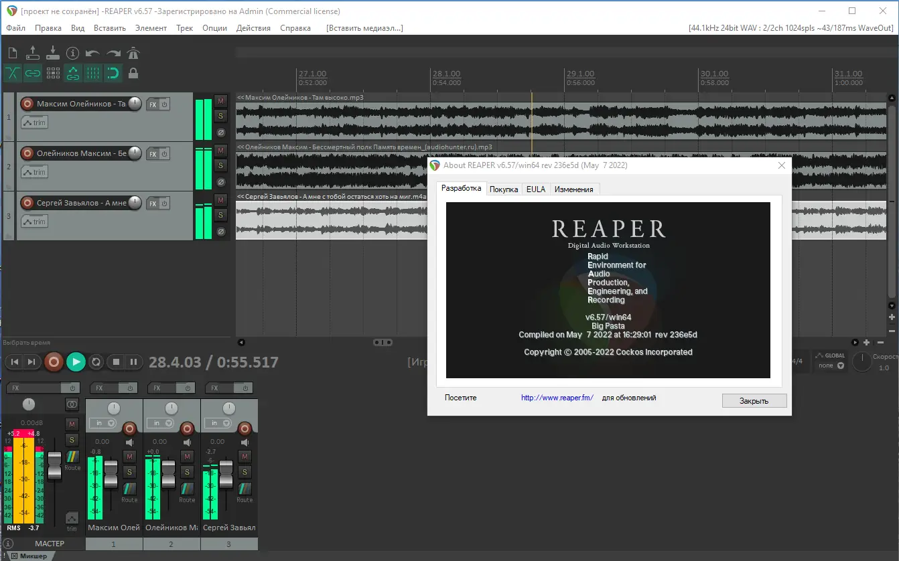Solo mixer channel 3
The height and width of the screenshot is (561, 899).
tap(245, 473)
